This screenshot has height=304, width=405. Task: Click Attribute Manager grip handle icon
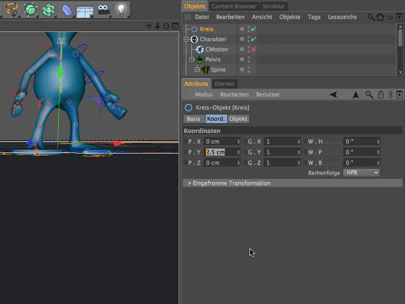click(187, 94)
